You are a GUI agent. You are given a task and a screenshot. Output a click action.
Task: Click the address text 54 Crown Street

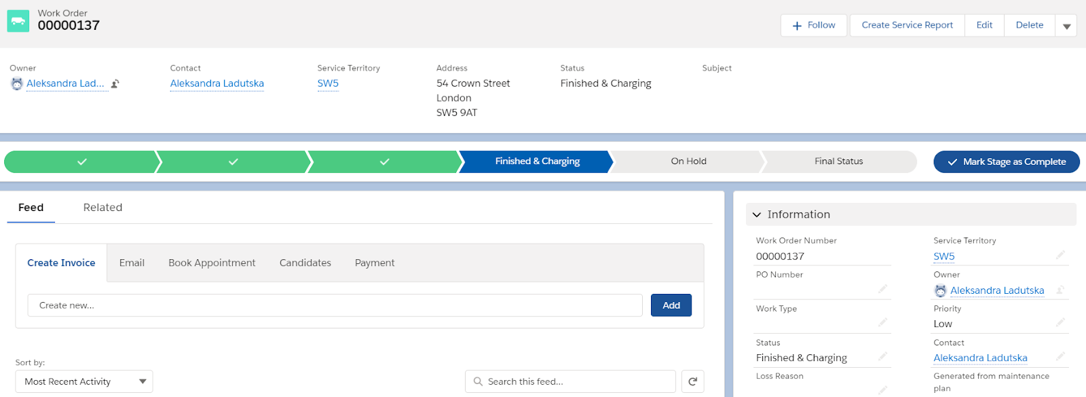pyautogui.click(x=473, y=83)
